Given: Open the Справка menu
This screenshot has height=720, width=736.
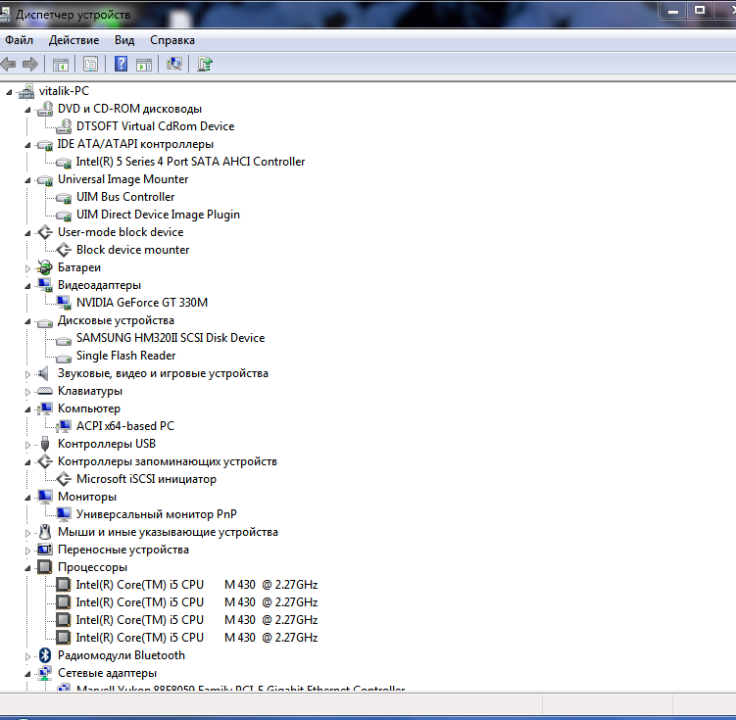Looking at the screenshot, I should [172, 40].
